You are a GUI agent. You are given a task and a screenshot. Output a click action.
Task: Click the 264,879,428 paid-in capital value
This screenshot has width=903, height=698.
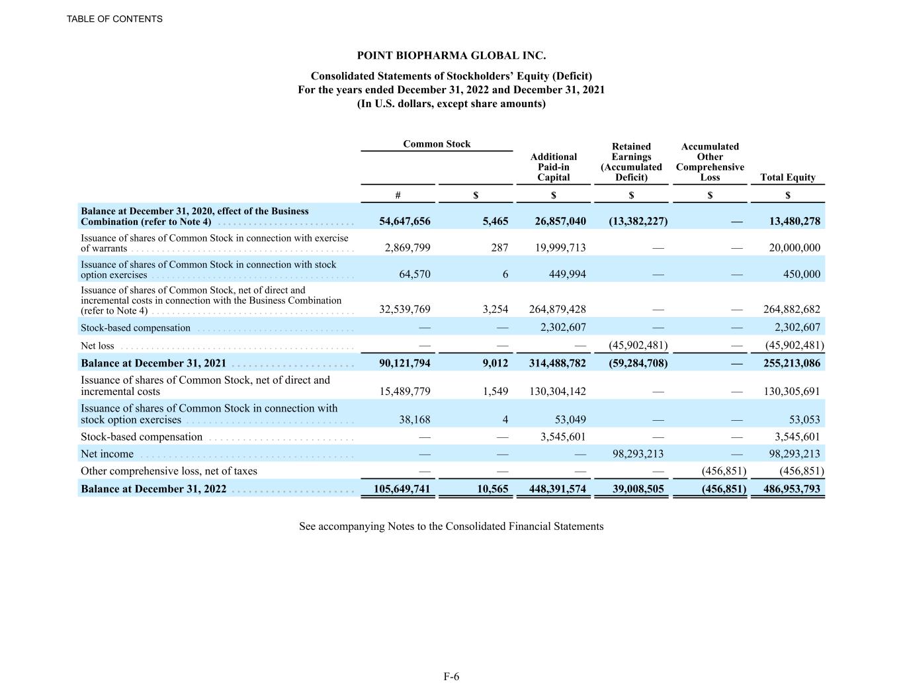coord(557,309)
